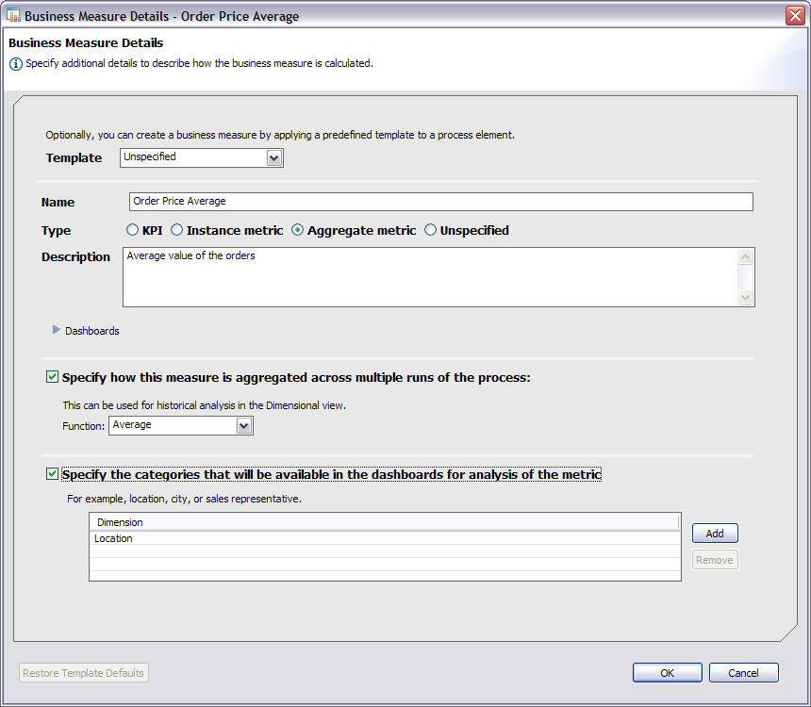Toggle the specify categories for dashboards checkbox
The width and height of the screenshot is (811, 707).
52,474
